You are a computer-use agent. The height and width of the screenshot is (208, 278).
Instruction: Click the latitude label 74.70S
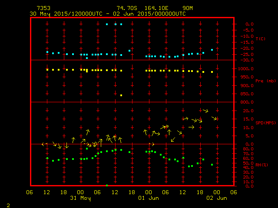tap(126, 8)
